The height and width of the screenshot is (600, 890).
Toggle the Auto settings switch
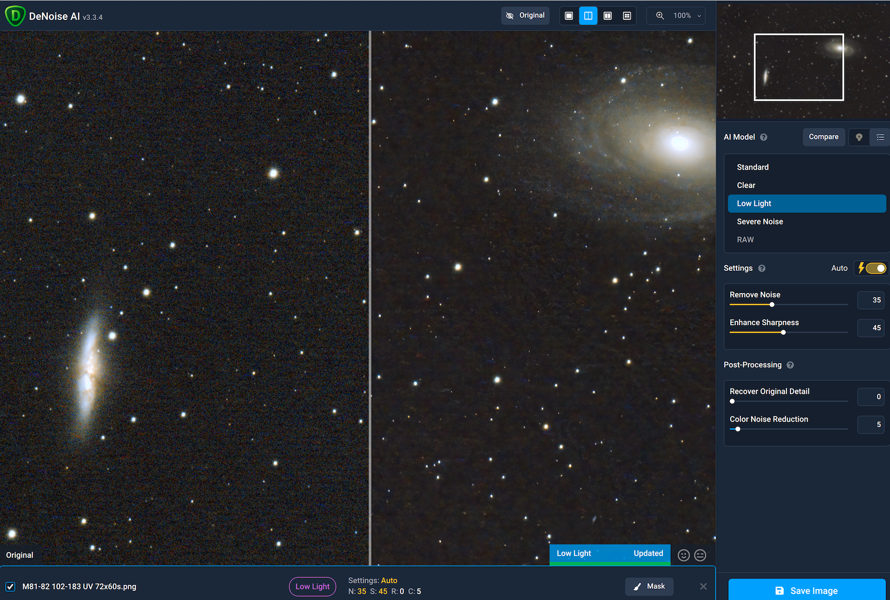(875, 268)
